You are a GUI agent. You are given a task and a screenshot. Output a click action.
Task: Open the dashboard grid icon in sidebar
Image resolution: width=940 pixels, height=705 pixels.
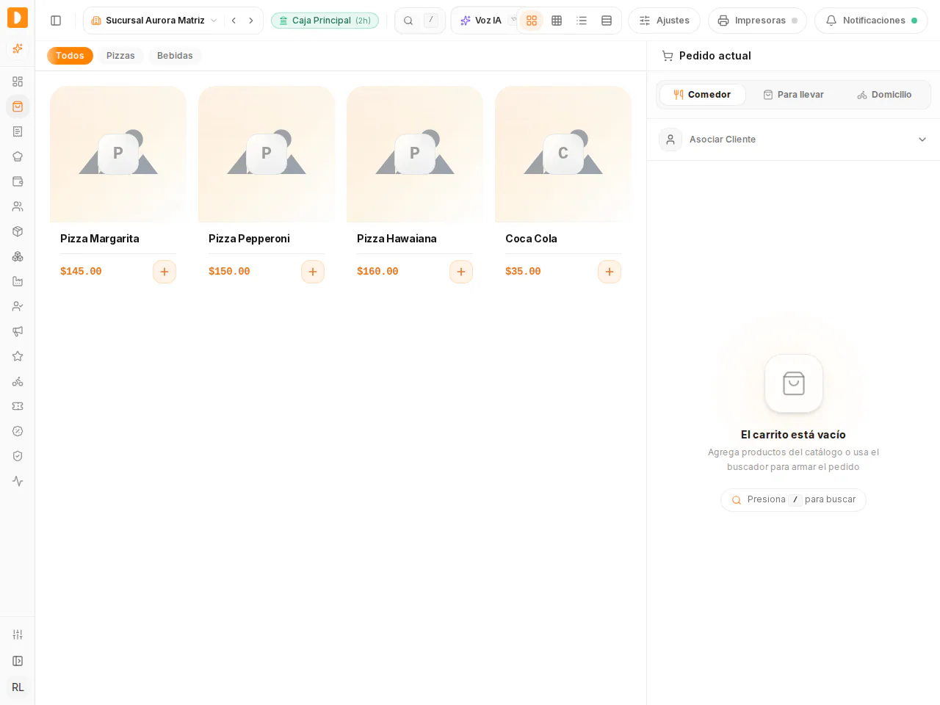(x=18, y=82)
